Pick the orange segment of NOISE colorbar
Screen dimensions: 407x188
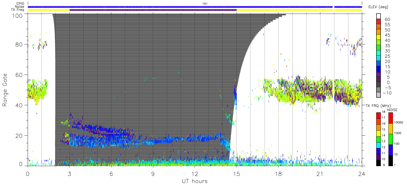tap(390, 128)
